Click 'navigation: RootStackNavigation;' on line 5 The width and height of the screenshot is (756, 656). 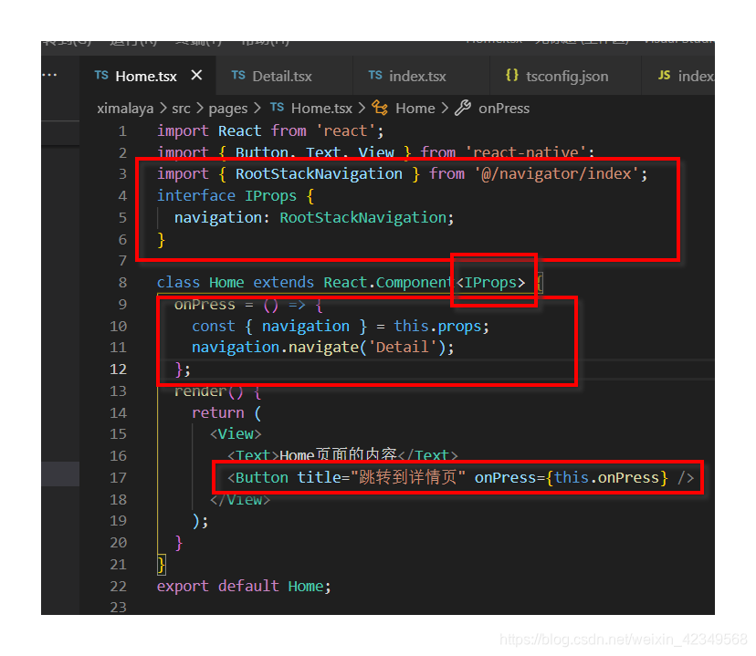point(314,218)
